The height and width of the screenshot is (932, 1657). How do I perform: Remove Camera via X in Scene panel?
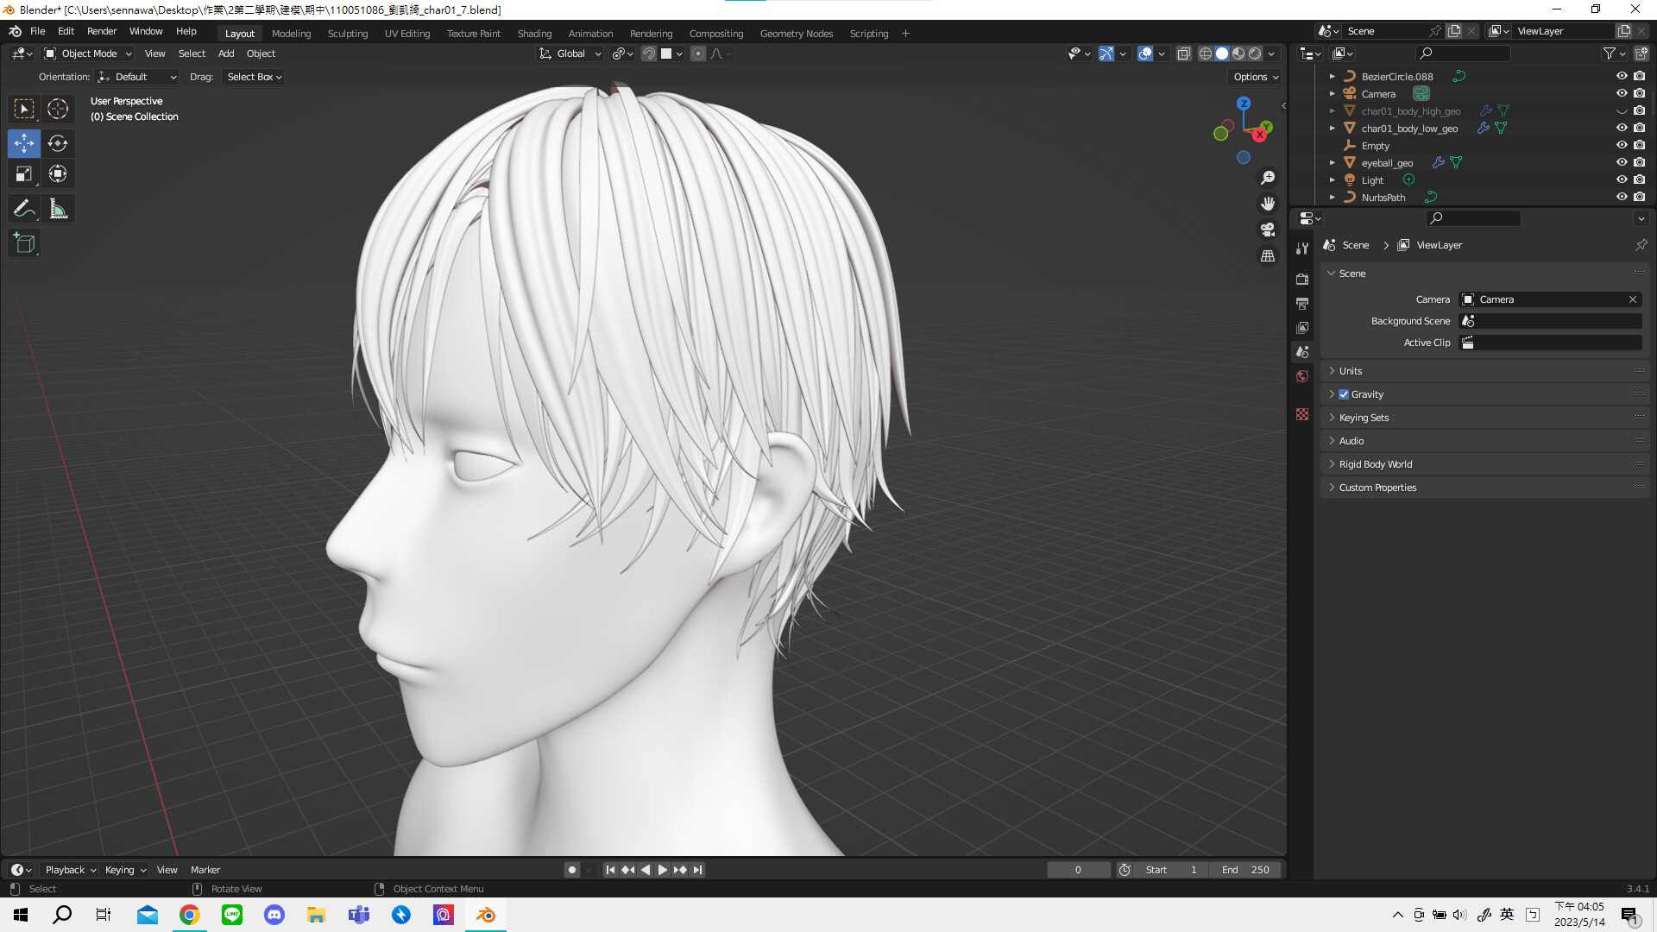[1633, 299]
